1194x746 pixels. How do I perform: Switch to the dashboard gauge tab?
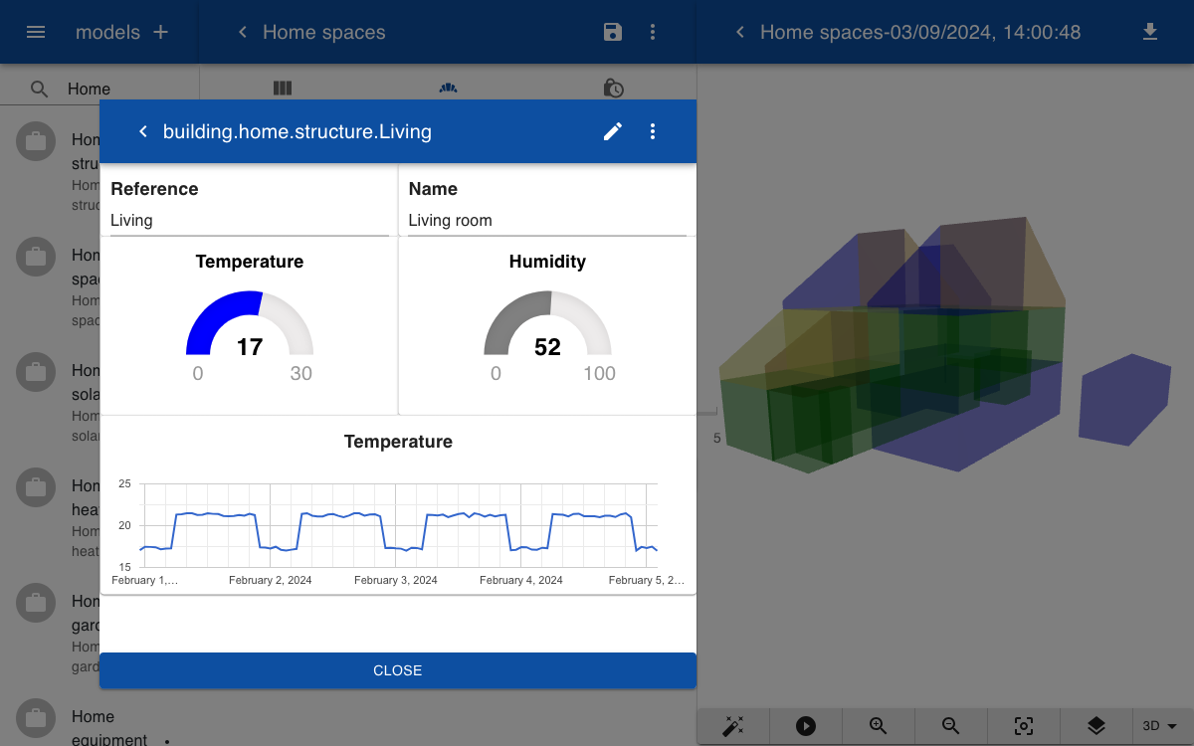[x=448, y=89]
